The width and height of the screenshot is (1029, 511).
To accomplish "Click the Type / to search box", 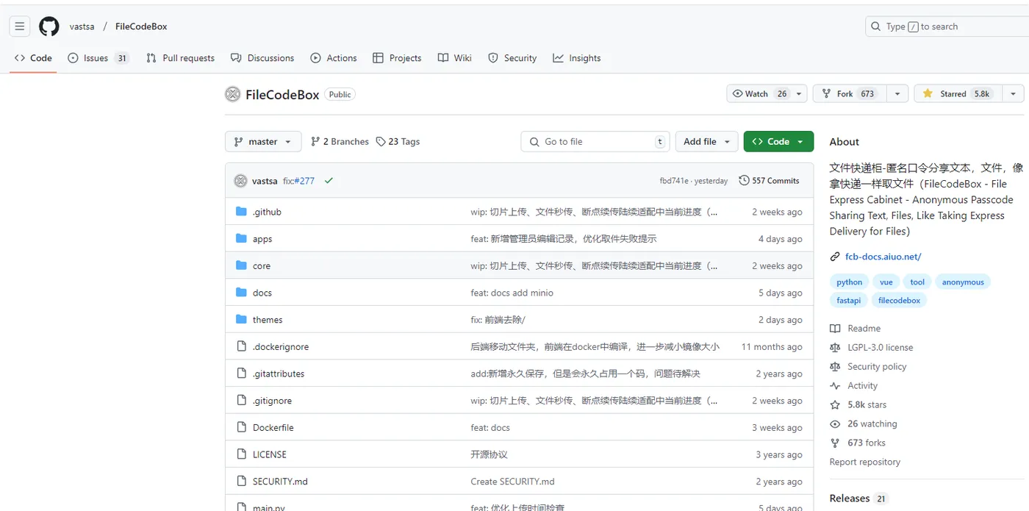I will pyautogui.click(x=947, y=26).
